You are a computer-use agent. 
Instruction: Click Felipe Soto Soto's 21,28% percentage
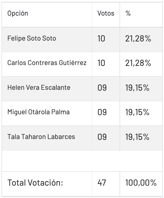[138, 39]
